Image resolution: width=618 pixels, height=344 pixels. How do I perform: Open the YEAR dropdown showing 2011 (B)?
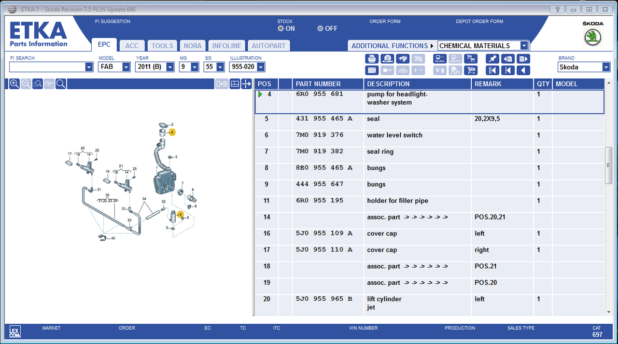(170, 67)
